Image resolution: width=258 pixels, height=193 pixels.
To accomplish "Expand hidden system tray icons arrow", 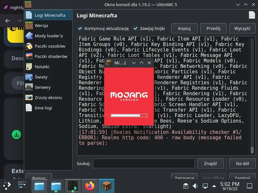I will [214, 186].
